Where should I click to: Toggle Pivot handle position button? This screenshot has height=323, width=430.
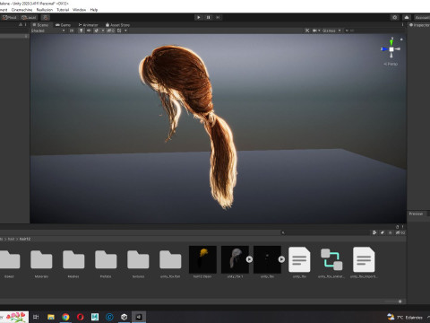tap(10, 17)
